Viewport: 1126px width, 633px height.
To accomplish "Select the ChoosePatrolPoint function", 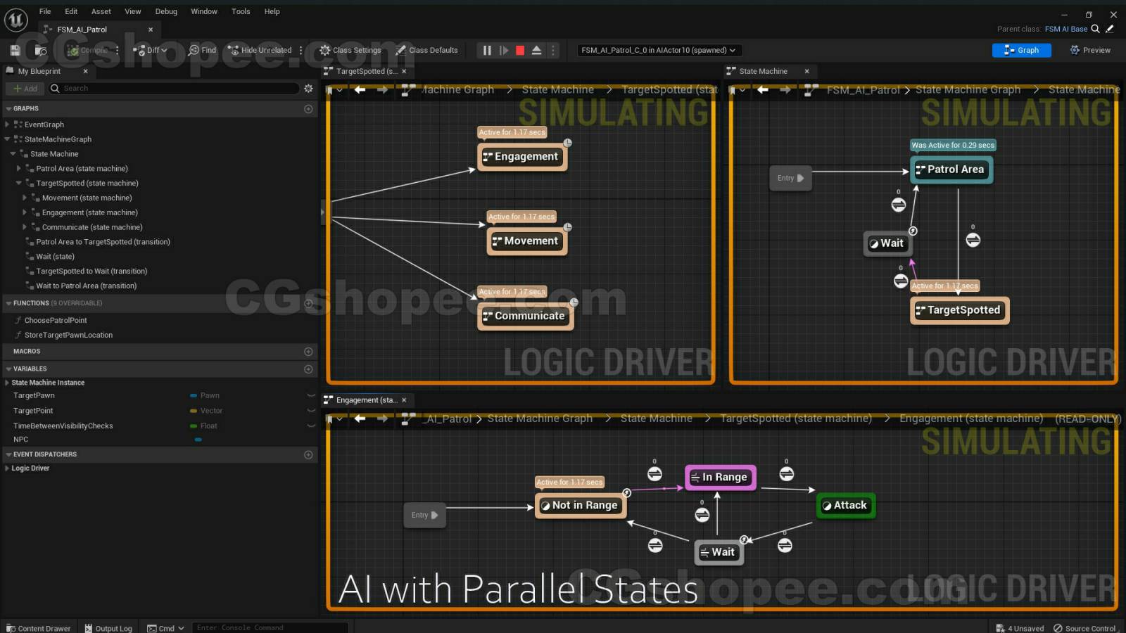I will (56, 320).
